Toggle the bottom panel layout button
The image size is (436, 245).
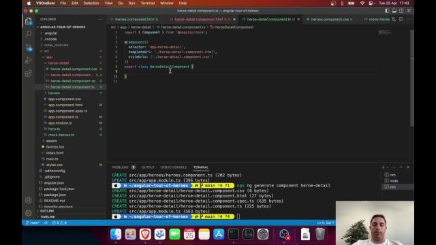pos(394,11)
